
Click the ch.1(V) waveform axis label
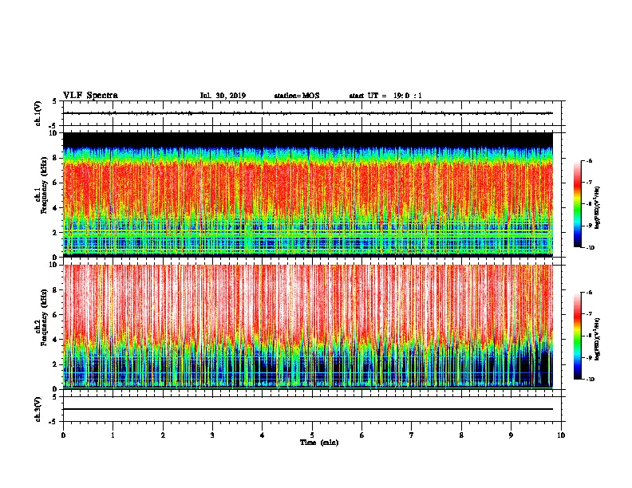tap(38, 113)
